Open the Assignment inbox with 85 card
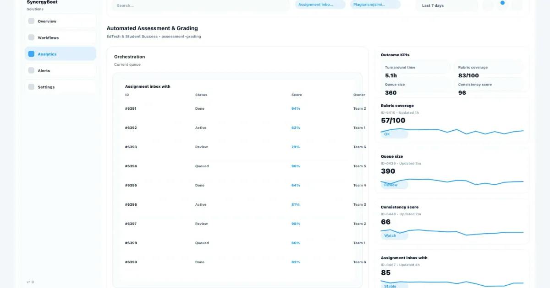The height and width of the screenshot is (288, 550). pyautogui.click(x=452, y=269)
